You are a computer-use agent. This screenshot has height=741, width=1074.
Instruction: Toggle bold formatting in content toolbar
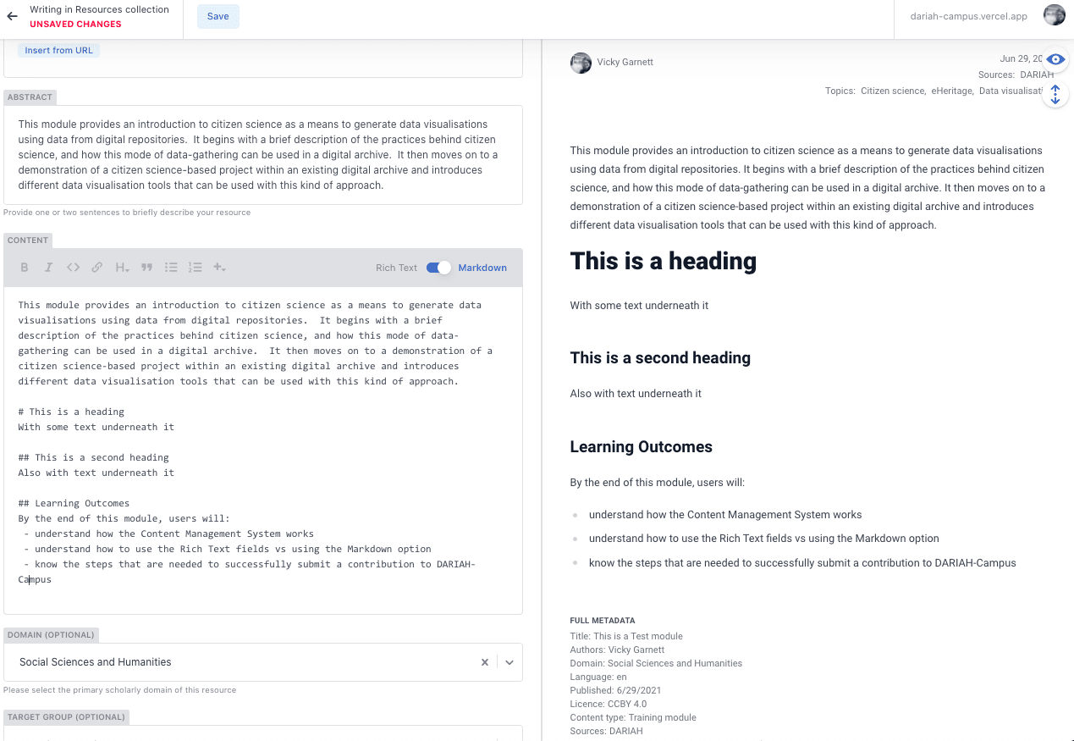(x=25, y=268)
